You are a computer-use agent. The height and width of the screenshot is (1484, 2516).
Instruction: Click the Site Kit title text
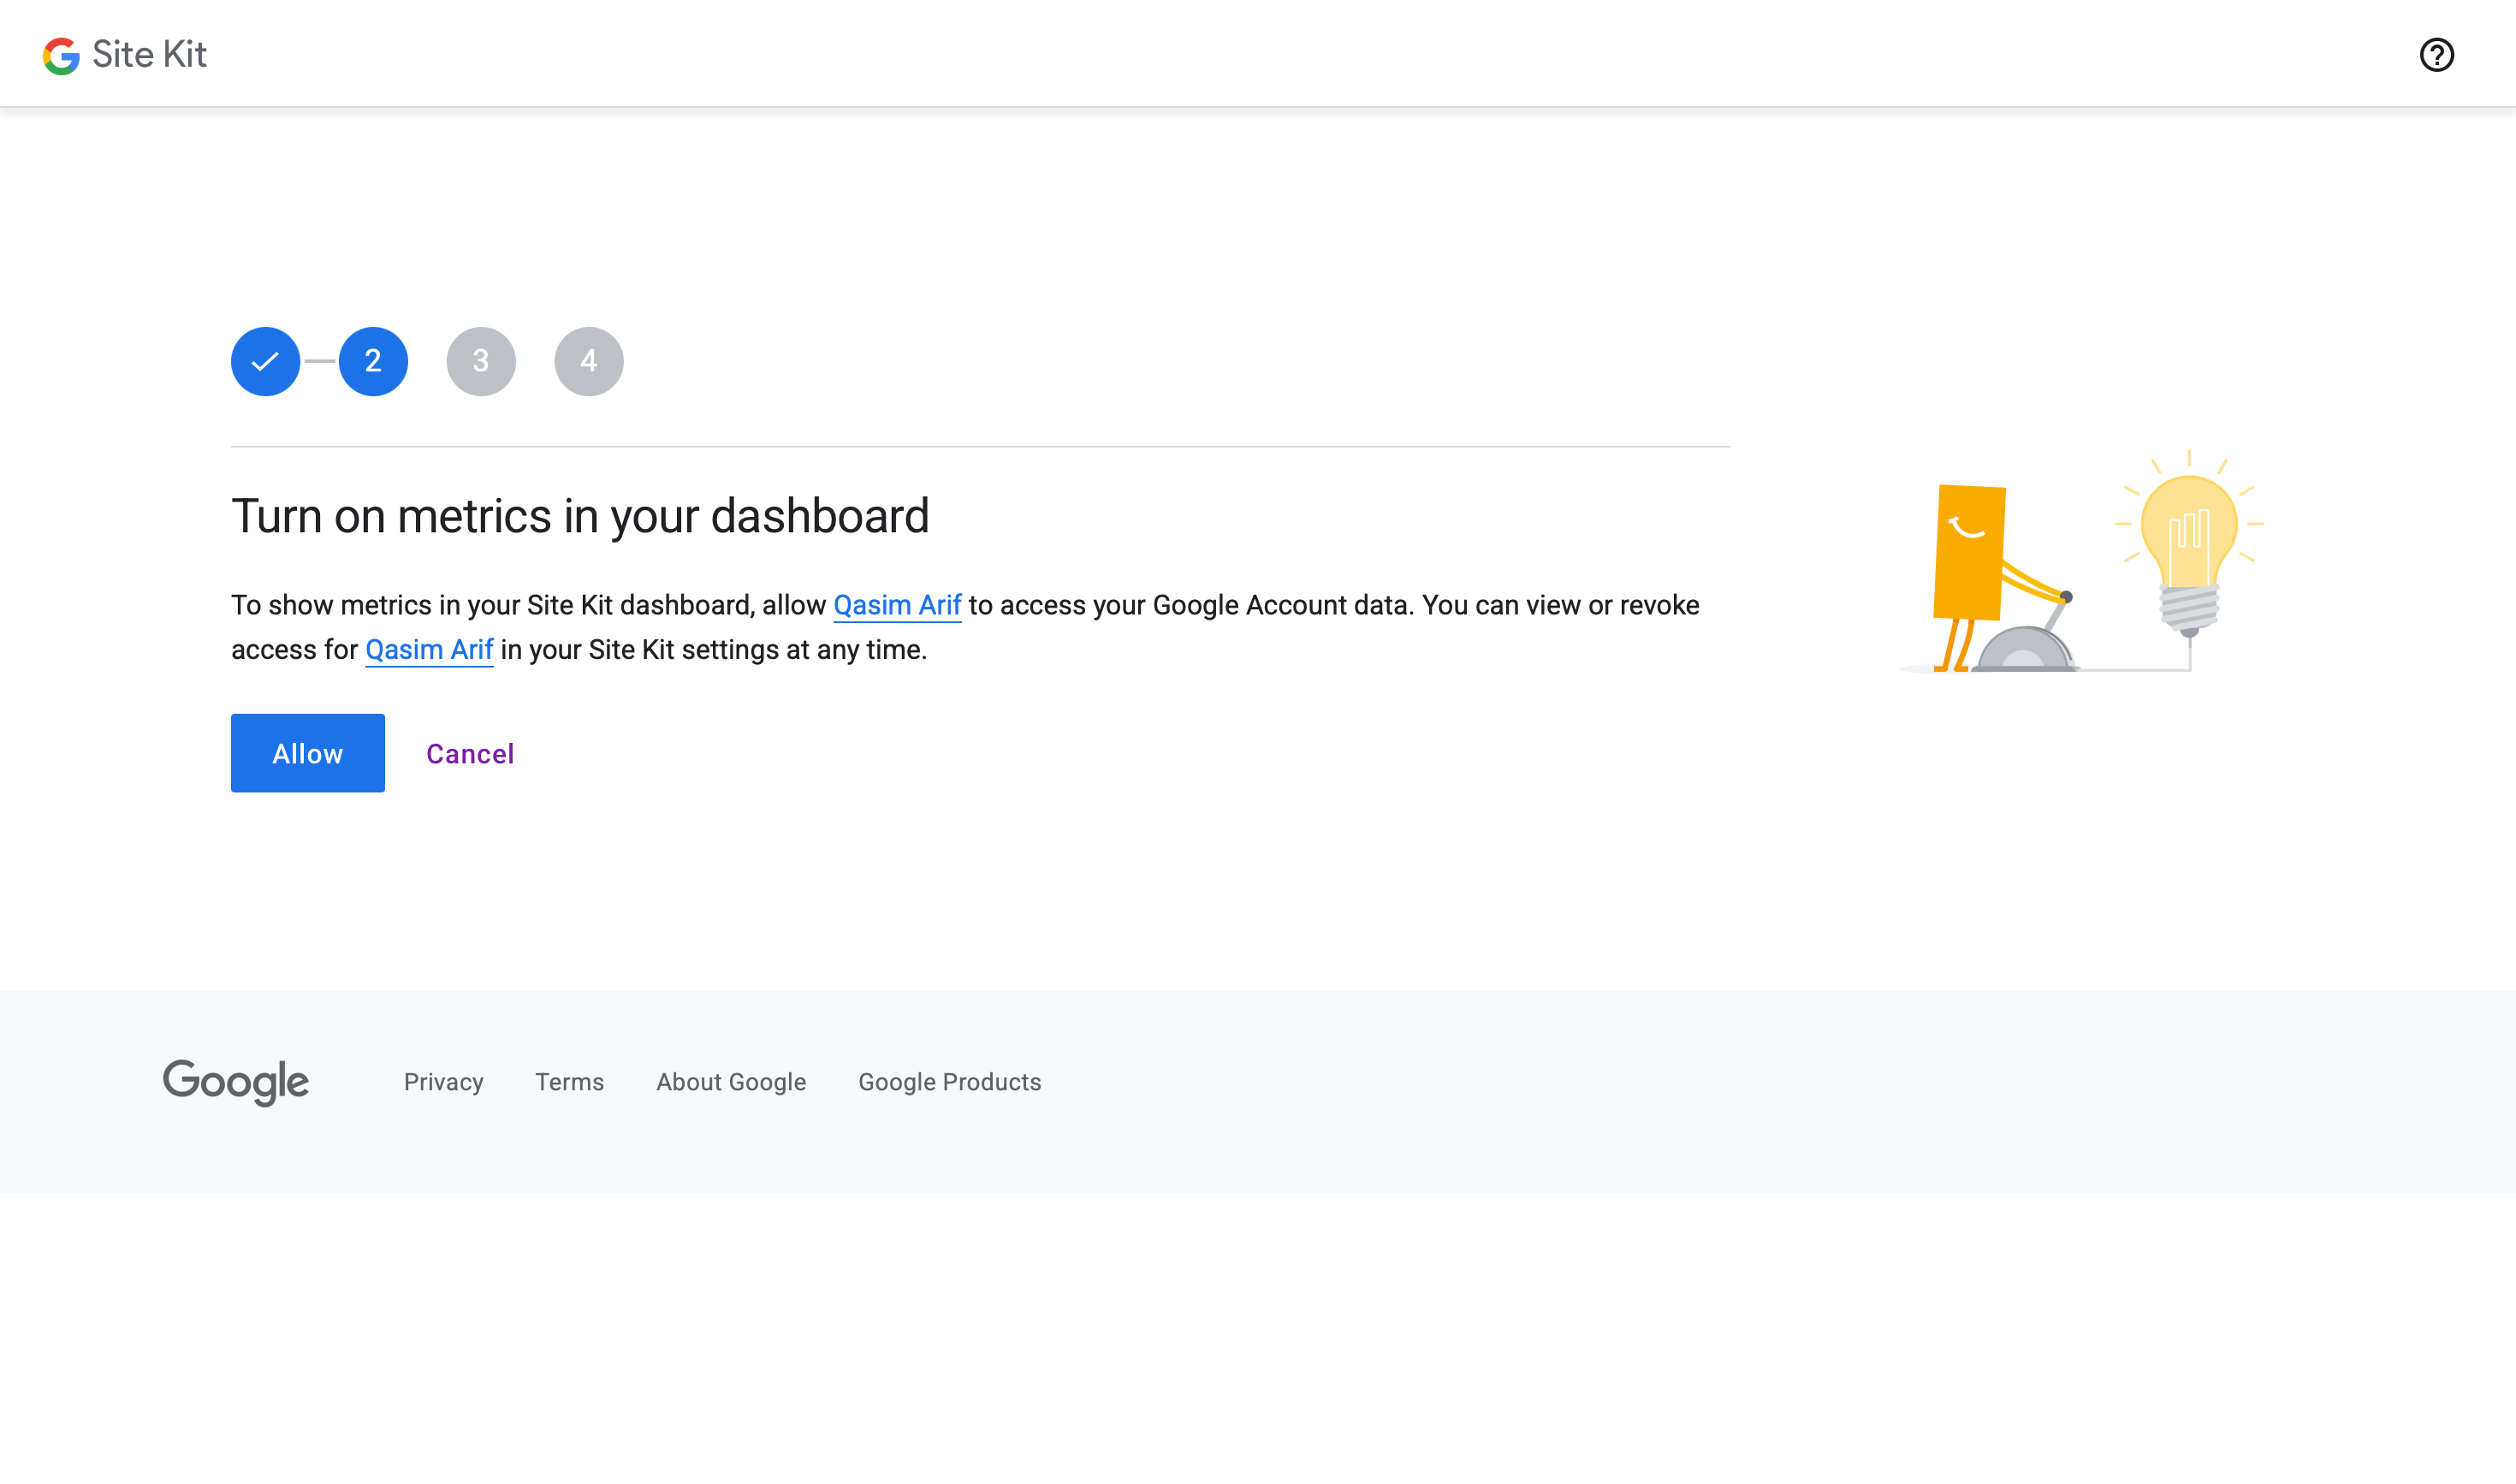pyautogui.click(x=149, y=54)
